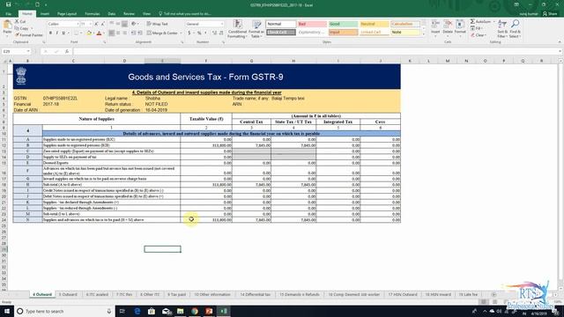Screen dimensions: 564x317
Task: Open the Orientation text-angle dropdown
Action: [135, 24]
